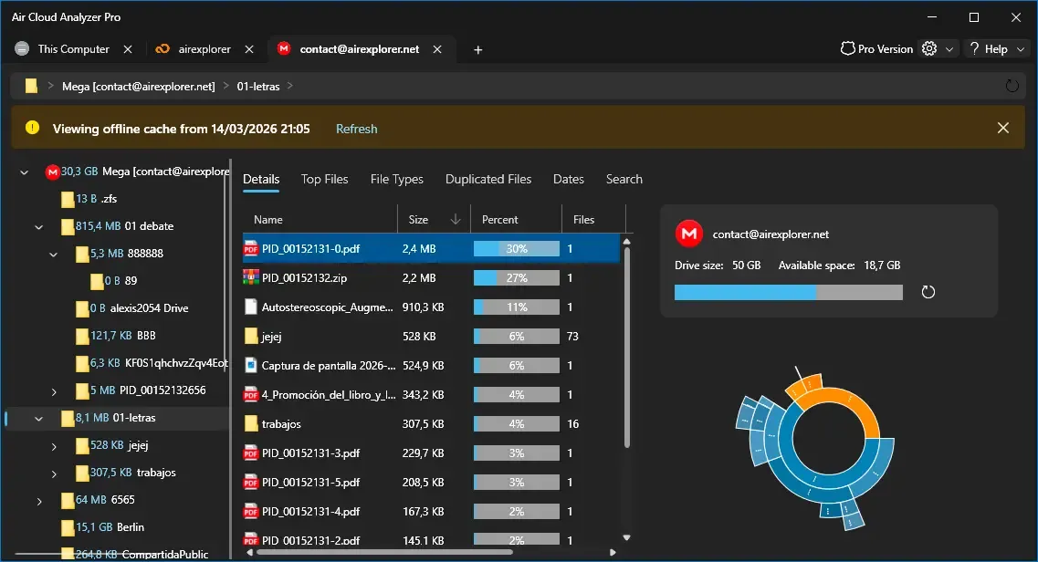Click Mega icon of root tree node
Image resolution: width=1038 pixels, height=562 pixels.
coord(52,172)
